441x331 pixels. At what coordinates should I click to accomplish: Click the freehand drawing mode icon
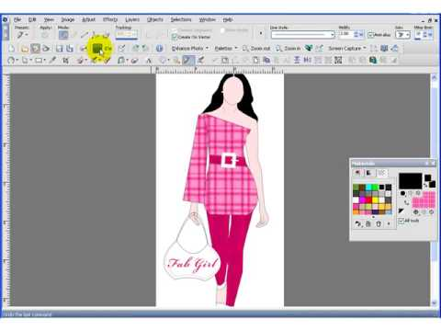pyautogui.click(x=107, y=35)
